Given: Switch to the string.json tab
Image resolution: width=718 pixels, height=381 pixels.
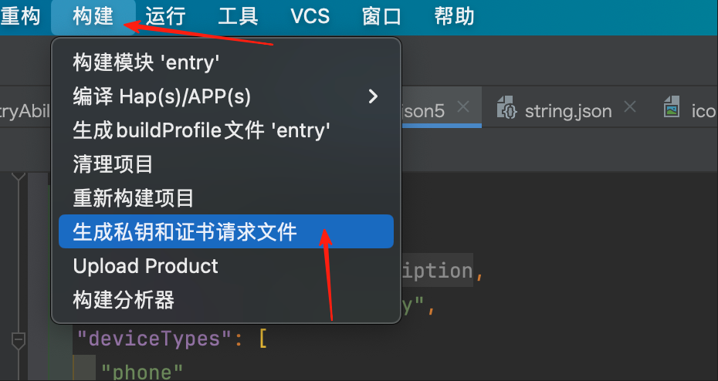Looking at the screenshot, I should pyautogui.click(x=568, y=110).
